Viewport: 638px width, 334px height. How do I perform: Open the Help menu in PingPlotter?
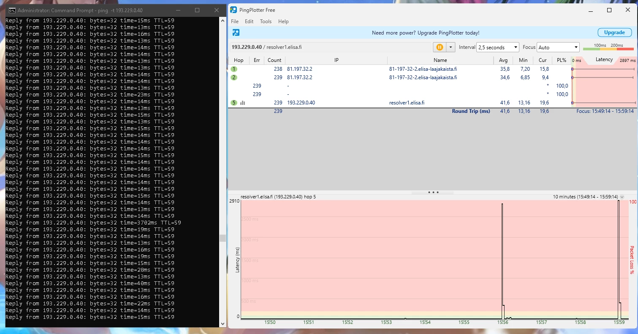tap(283, 21)
